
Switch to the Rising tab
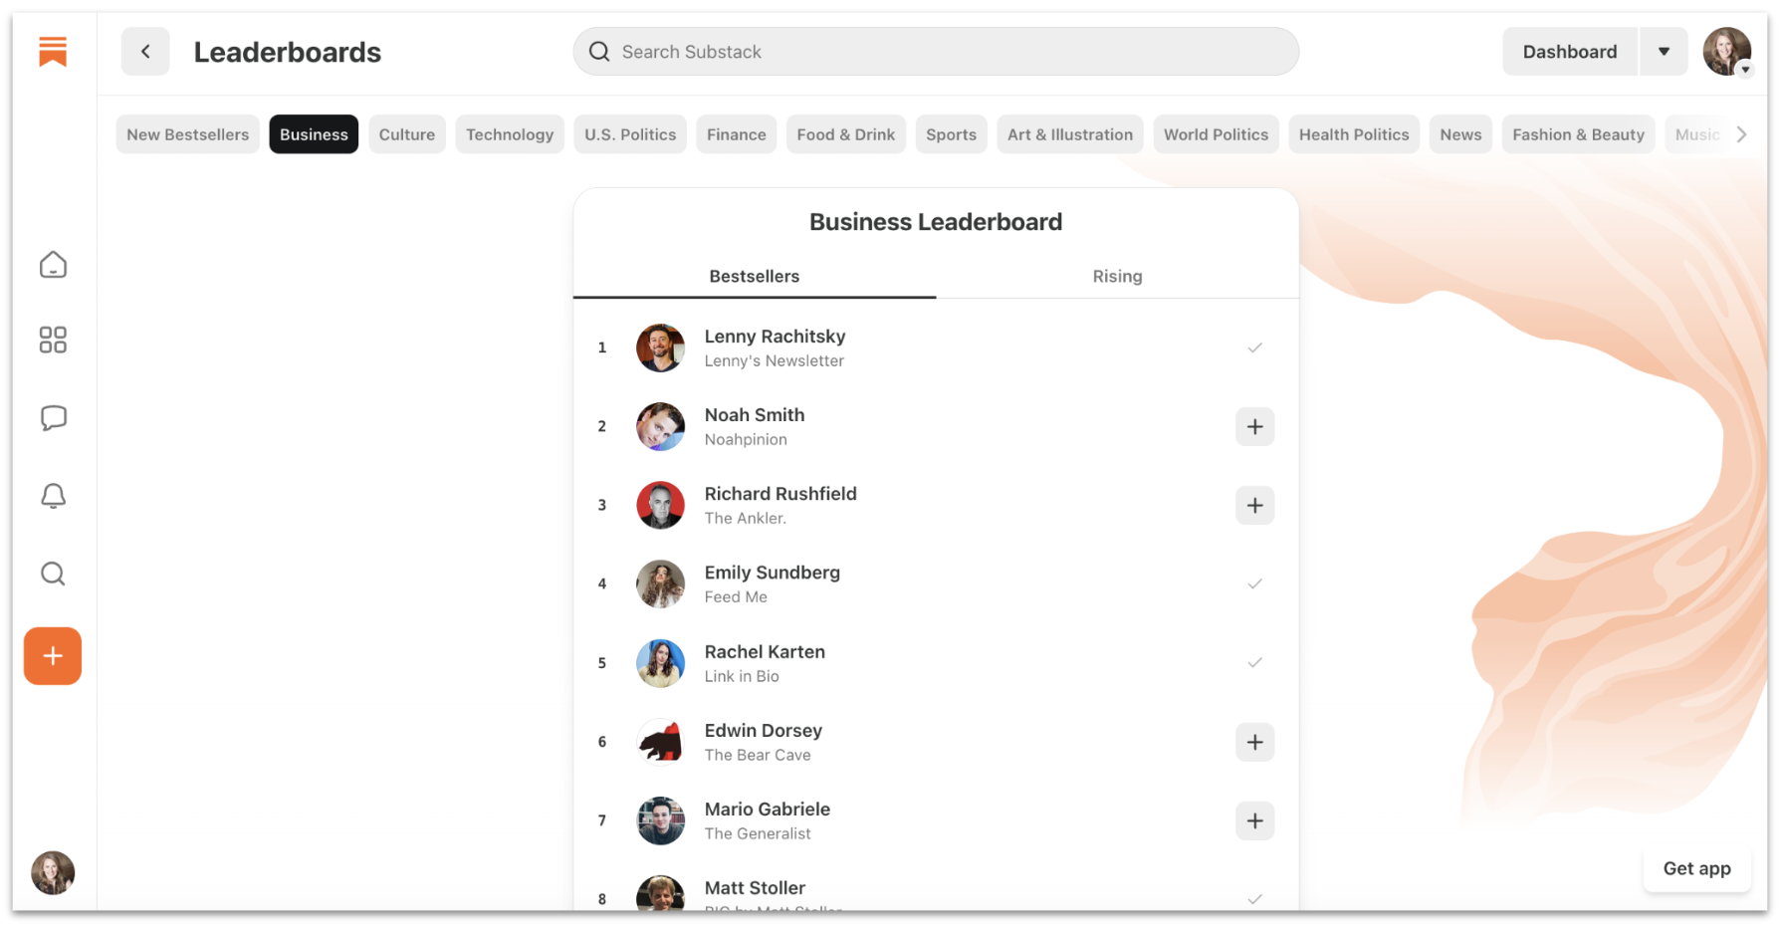[x=1117, y=277]
